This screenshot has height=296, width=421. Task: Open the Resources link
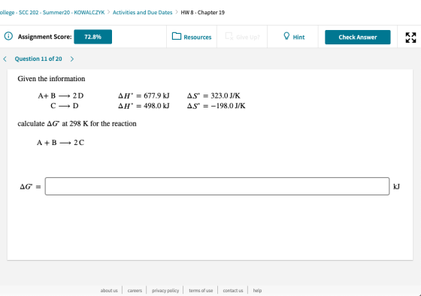pyautogui.click(x=197, y=38)
